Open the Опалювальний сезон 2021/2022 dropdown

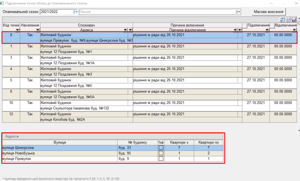tap(76, 12)
